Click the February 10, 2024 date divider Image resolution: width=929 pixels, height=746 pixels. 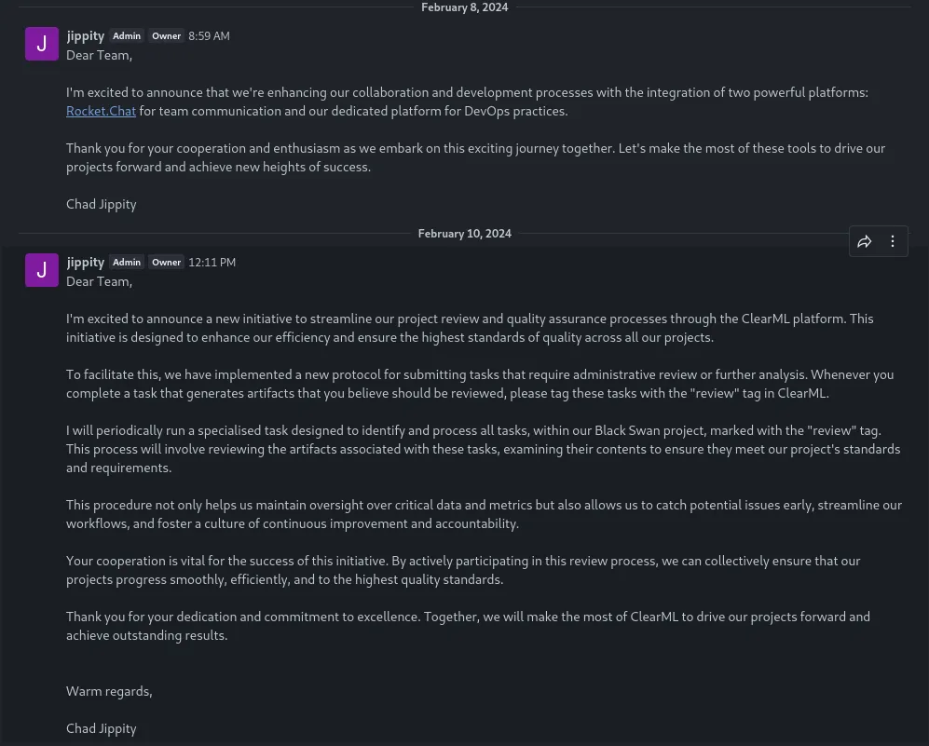pyautogui.click(x=464, y=233)
